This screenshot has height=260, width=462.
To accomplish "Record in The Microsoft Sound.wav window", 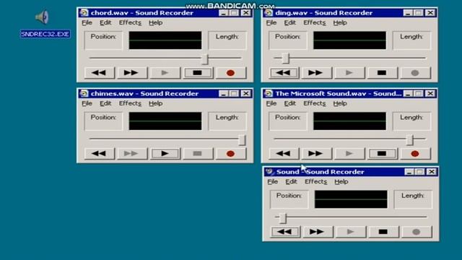I will click(x=415, y=154).
